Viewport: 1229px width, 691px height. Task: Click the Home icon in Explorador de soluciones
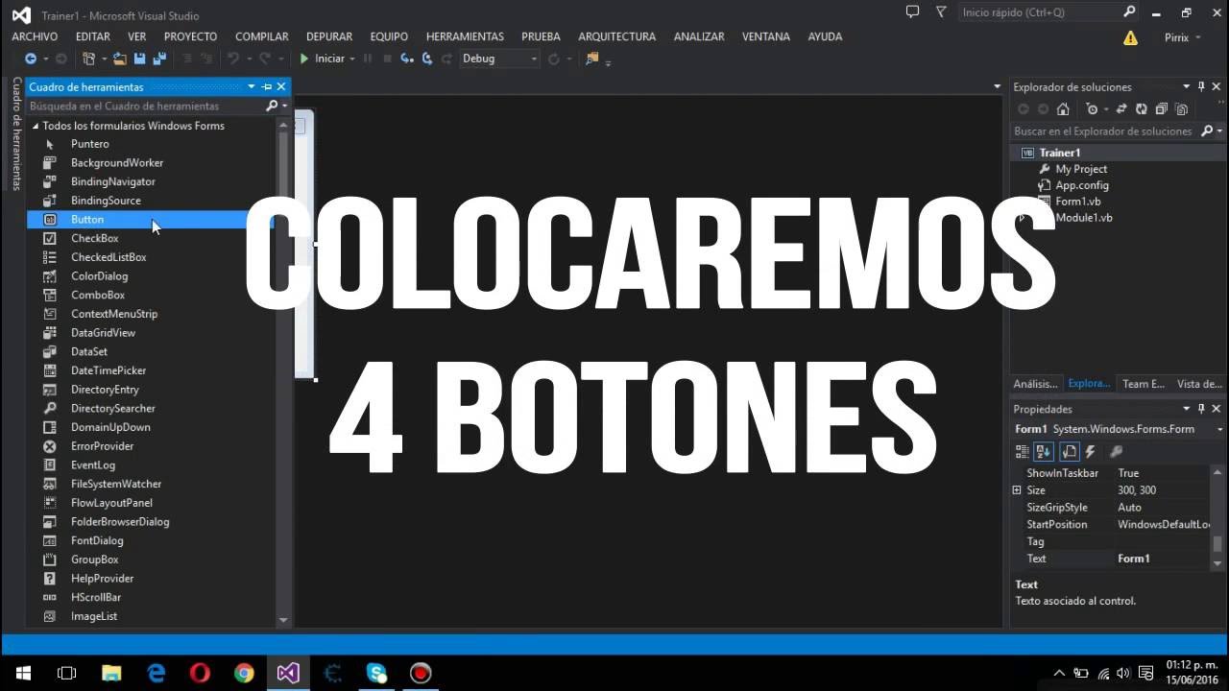click(x=1063, y=109)
